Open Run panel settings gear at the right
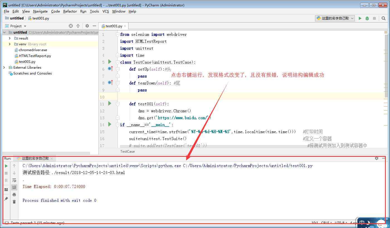 (x=377, y=158)
